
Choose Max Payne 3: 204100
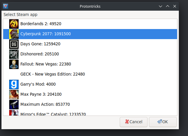click(x=41, y=94)
